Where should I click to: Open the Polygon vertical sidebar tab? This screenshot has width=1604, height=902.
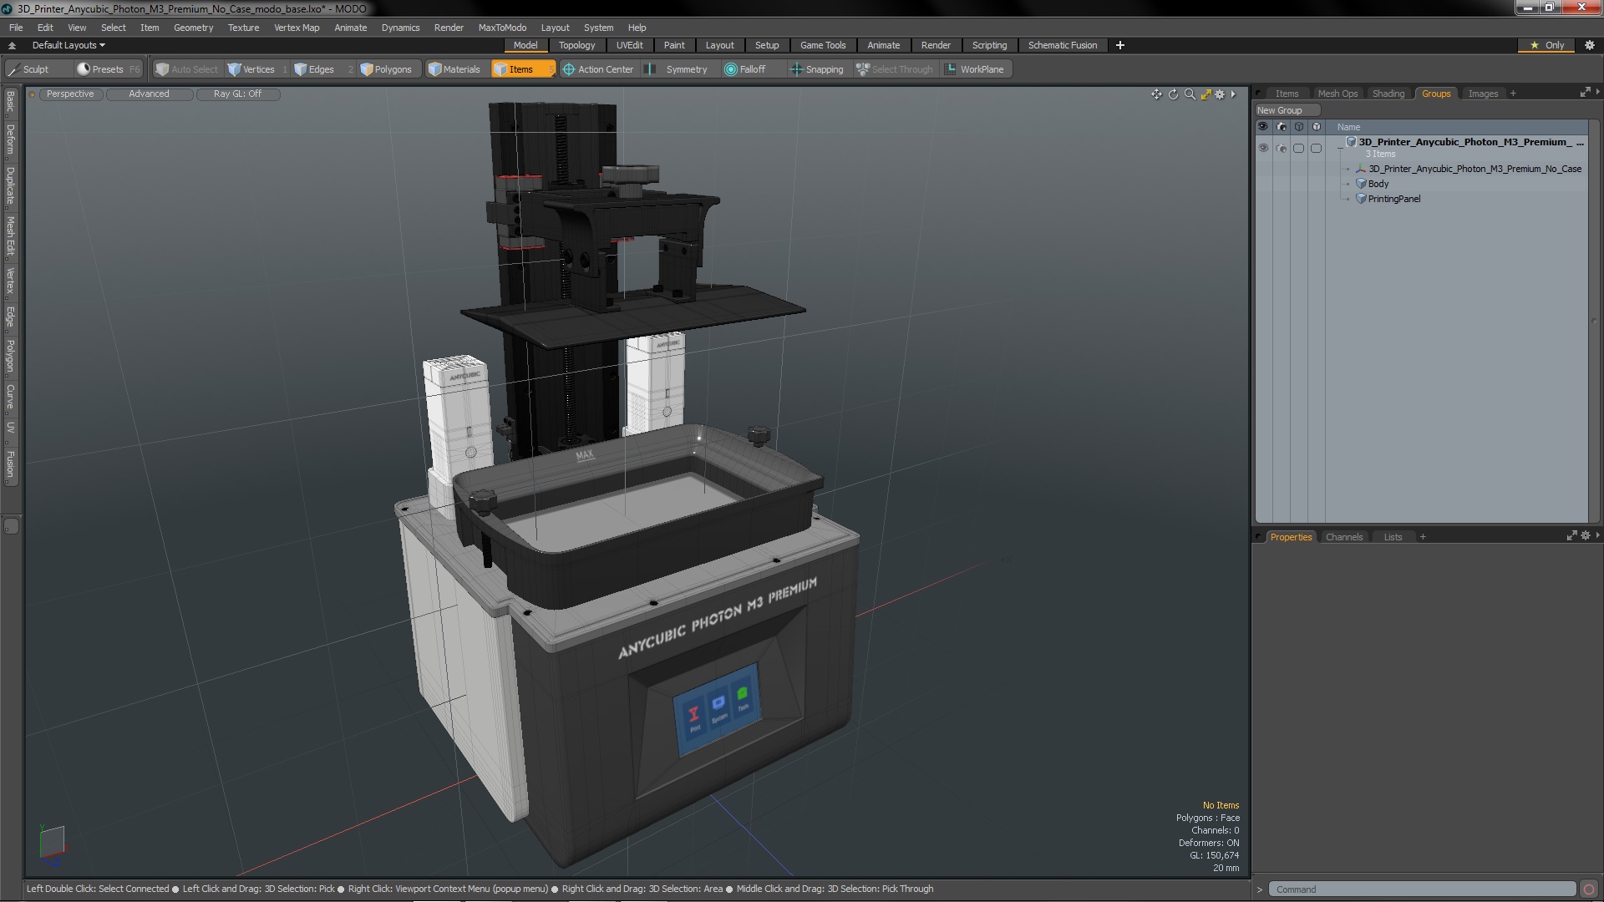click(10, 357)
